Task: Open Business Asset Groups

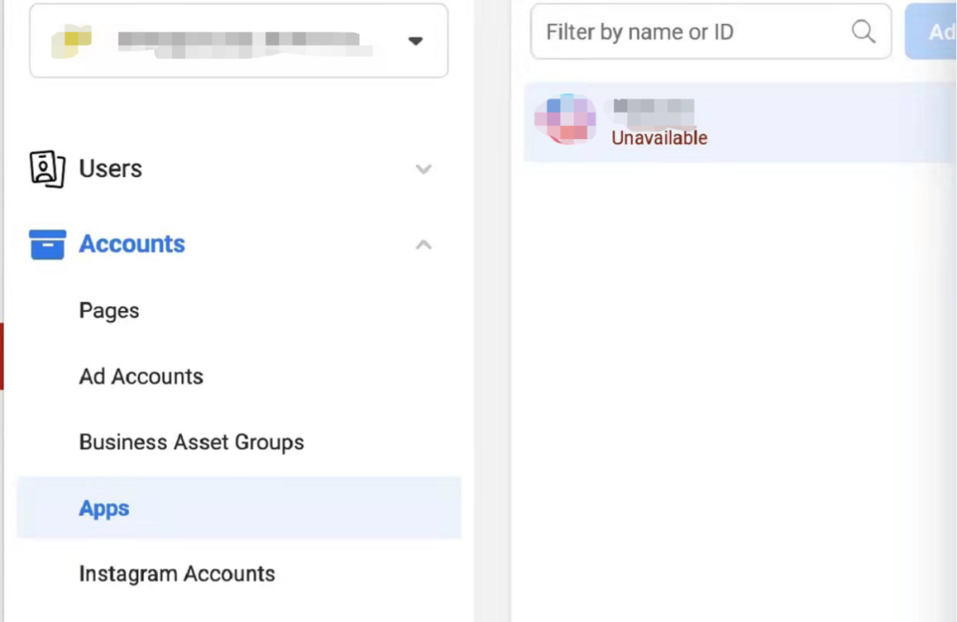Action: (x=191, y=442)
